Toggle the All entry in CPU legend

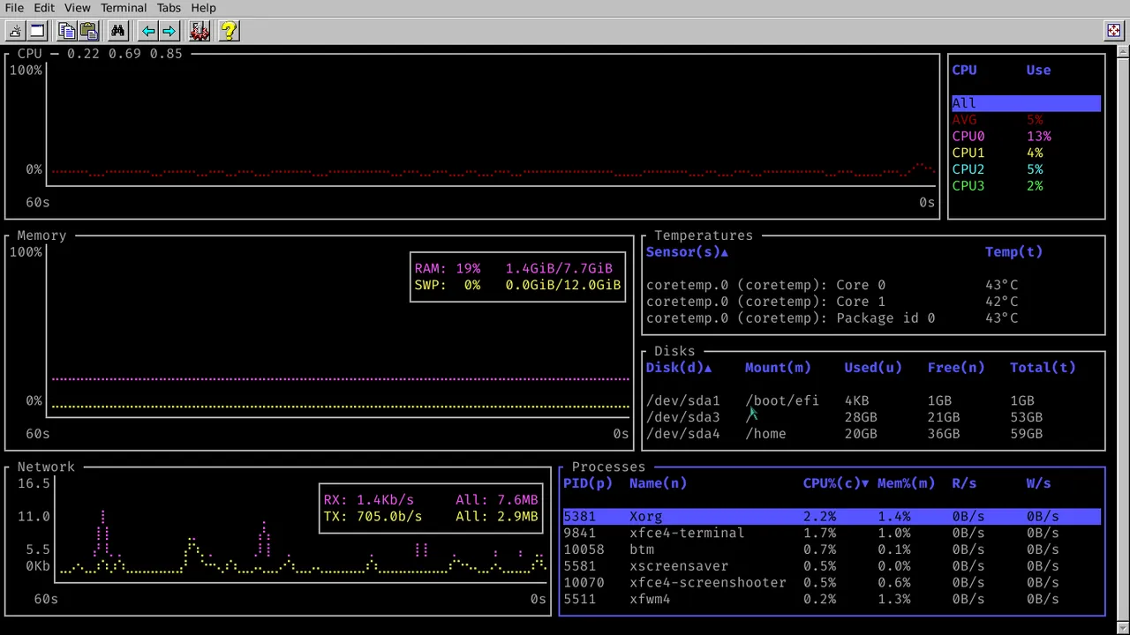tap(963, 102)
